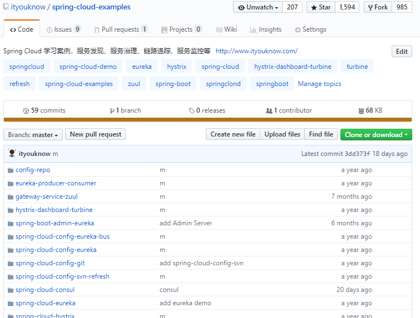
Task: Click the commits history clock icon
Action: pos(26,111)
